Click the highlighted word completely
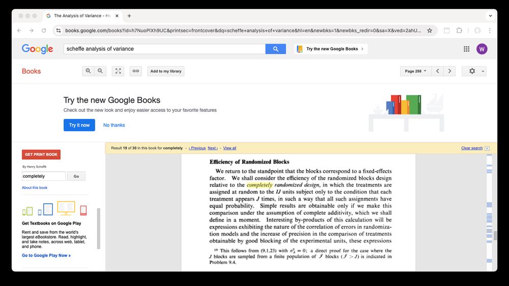Screen dimensions: 509x286 click(260, 185)
